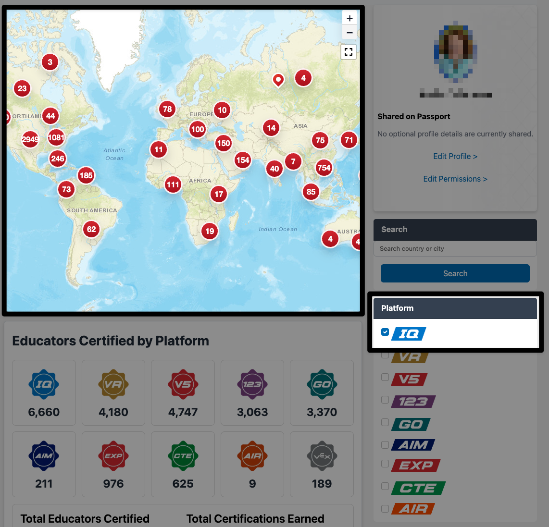
Task: Open the 19 cluster in southern Africa
Action: point(210,231)
